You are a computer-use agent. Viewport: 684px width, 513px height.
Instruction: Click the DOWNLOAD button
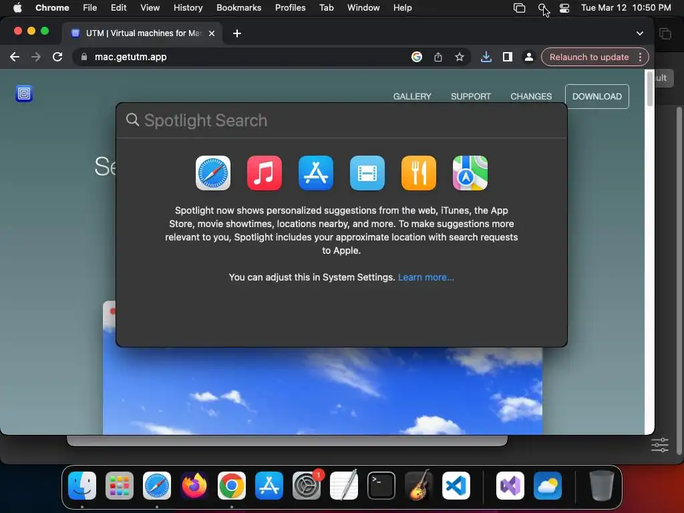(x=596, y=96)
